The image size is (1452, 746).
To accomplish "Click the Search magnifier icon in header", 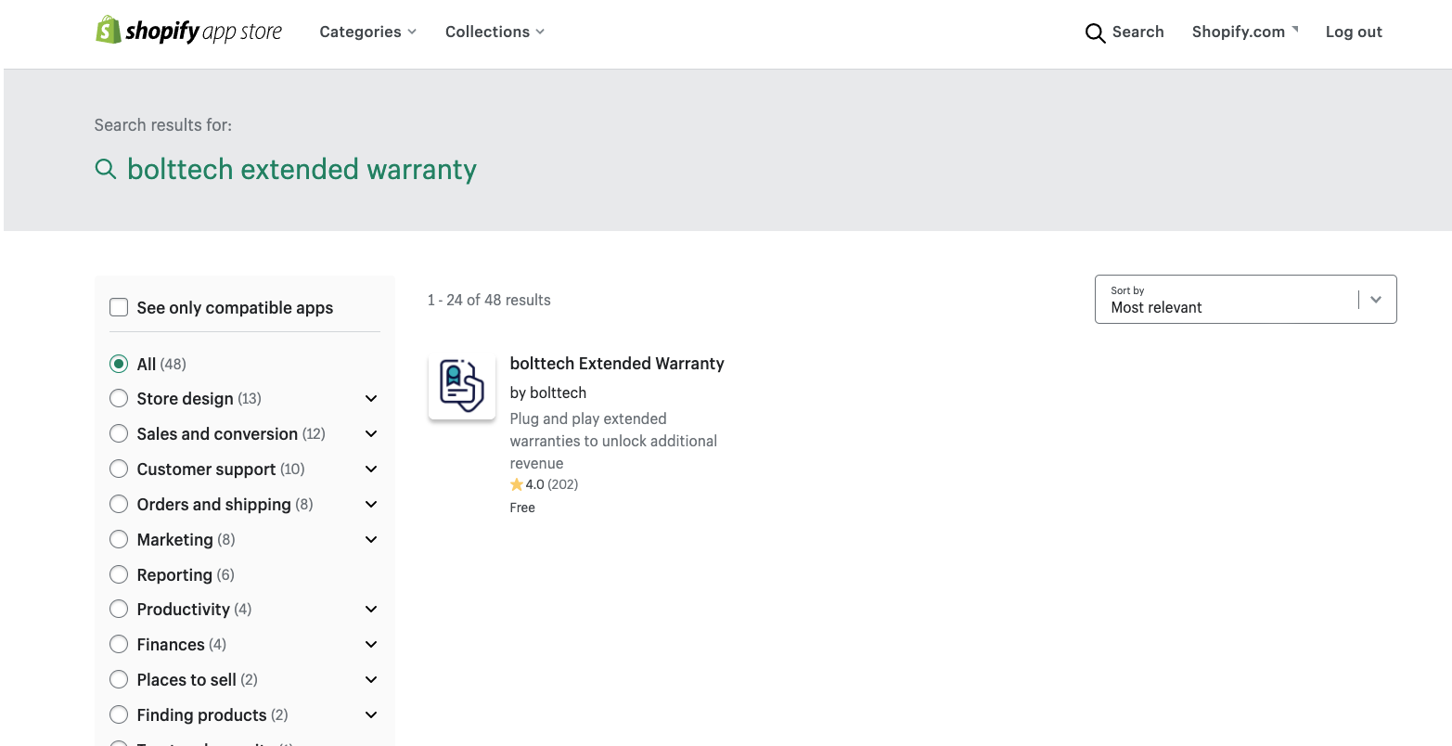I will click(x=1096, y=32).
